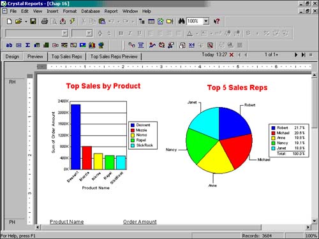319x239 pixels.
Task: Print the report using the printer icon
Action: [45, 21]
